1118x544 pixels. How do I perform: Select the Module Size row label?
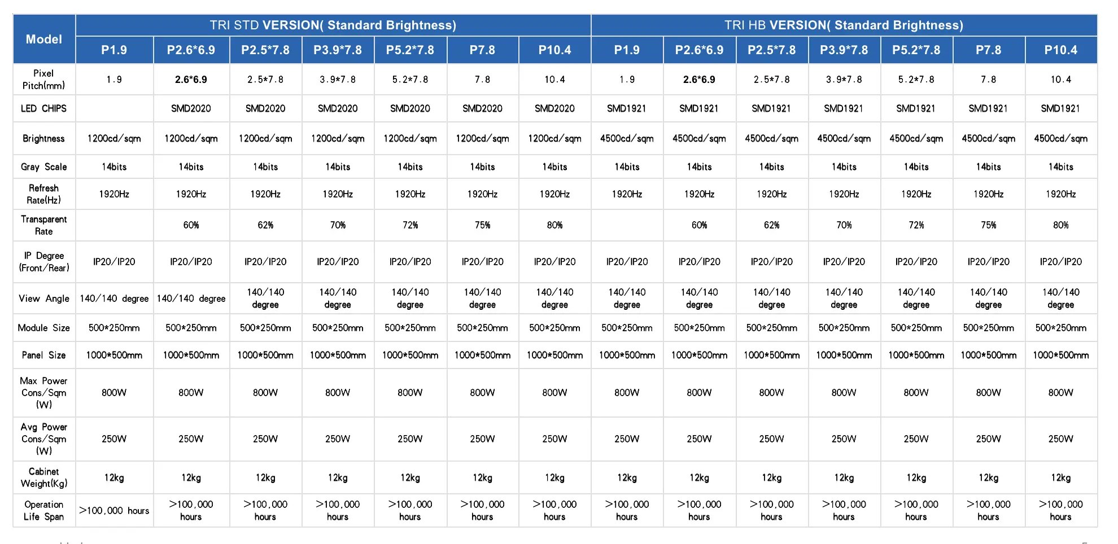pos(44,328)
